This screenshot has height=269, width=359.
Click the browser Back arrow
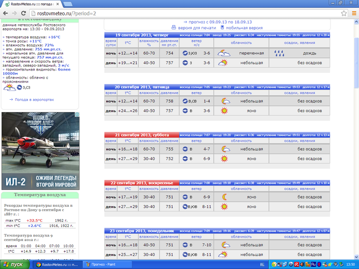tap(5, 13)
